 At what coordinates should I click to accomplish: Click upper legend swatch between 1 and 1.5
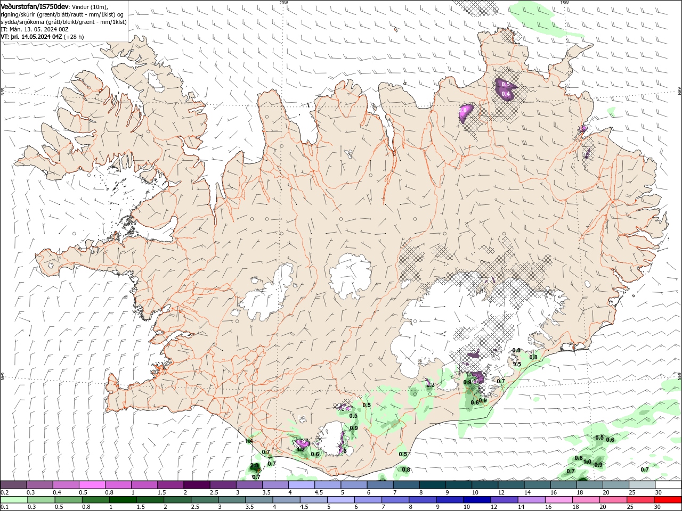click(x=144, y=485)
